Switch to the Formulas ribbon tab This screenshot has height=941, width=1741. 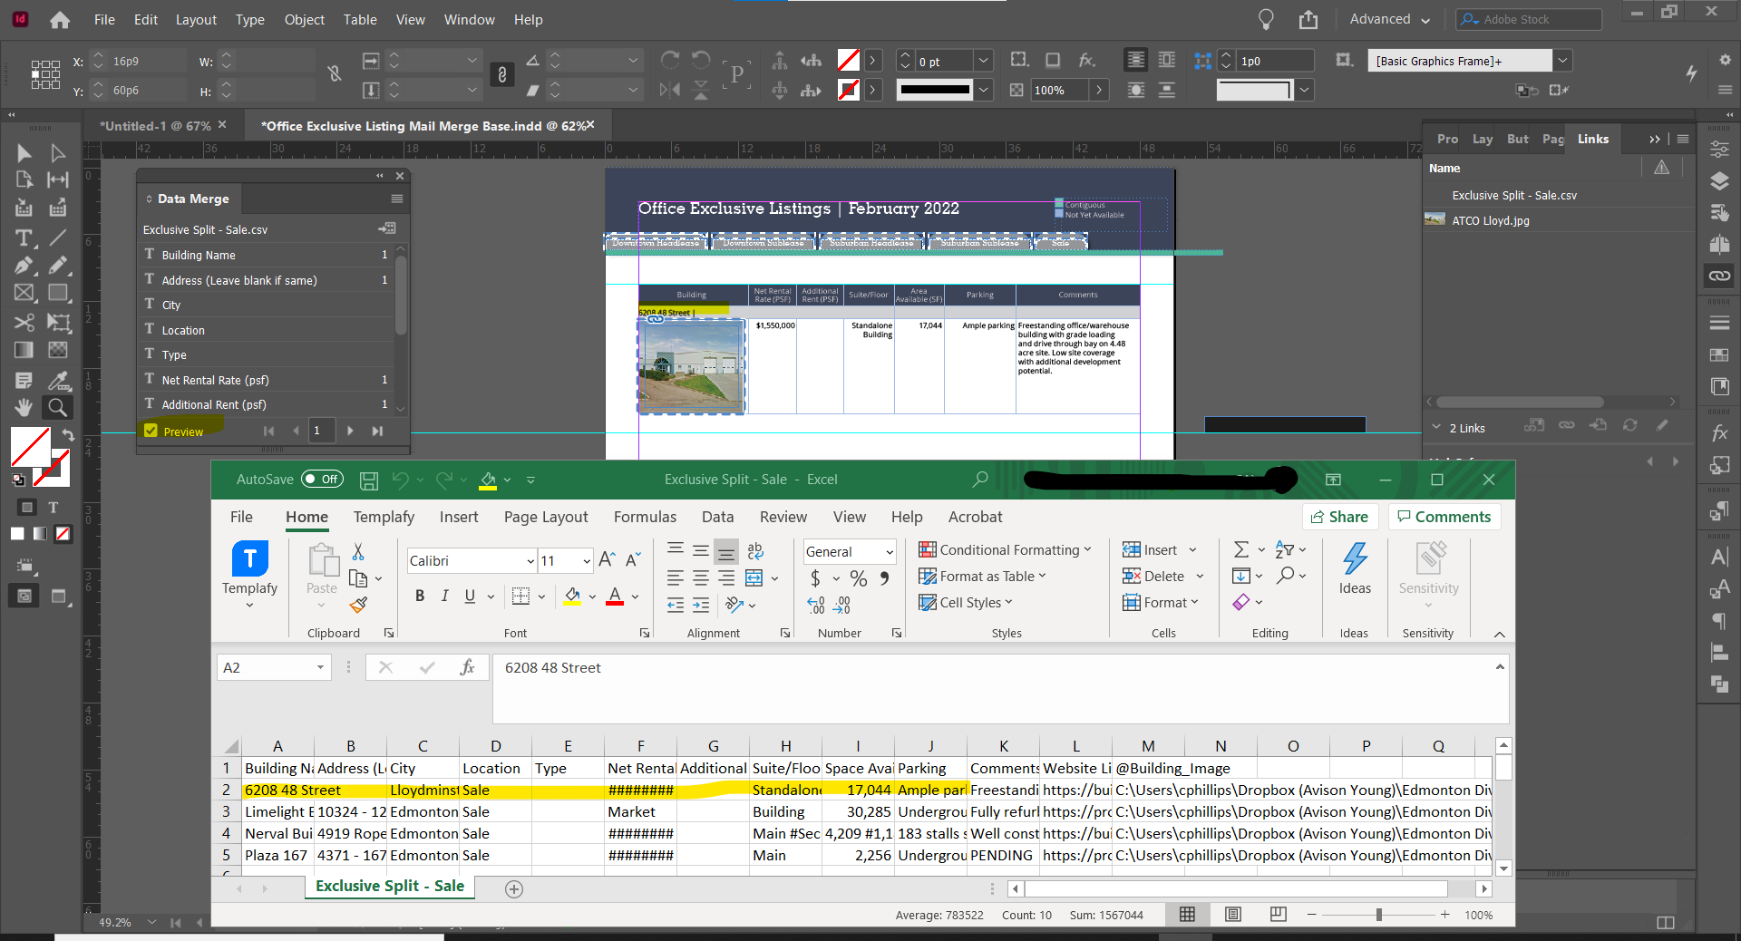coord(644,517)
